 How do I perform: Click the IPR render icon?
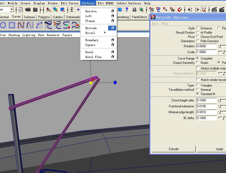pos(222,10)
